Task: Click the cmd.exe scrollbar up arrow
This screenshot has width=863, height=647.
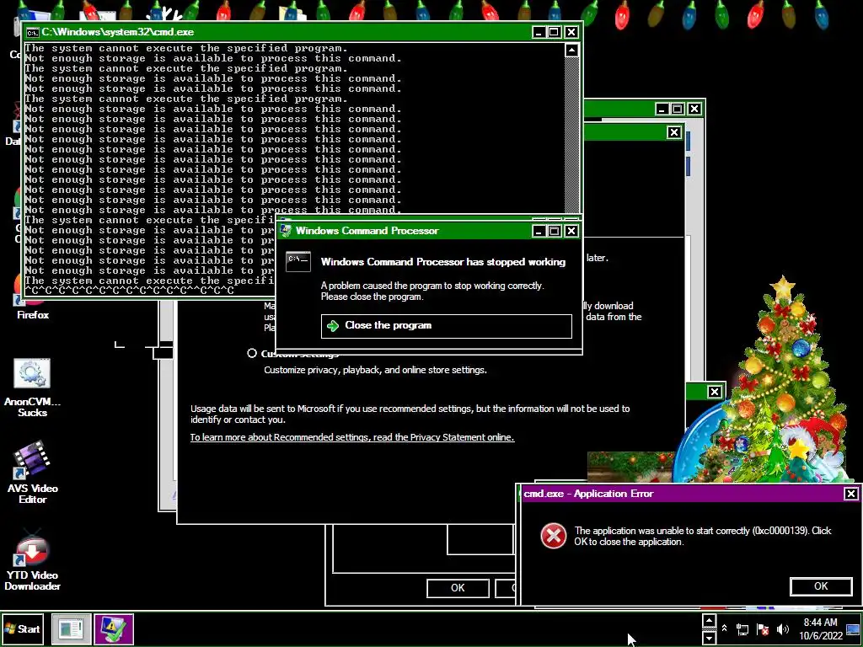Action: [x=572, y=51]
